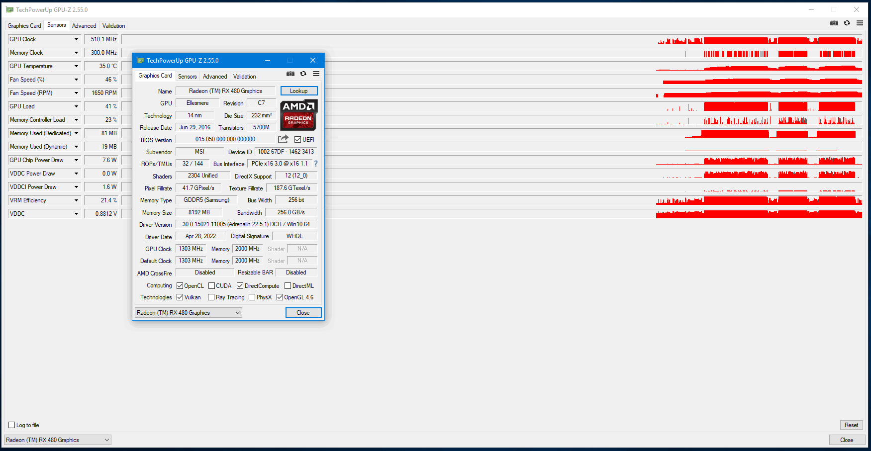Click Bus Interface question mark help icon

click(x=315, y=164)
